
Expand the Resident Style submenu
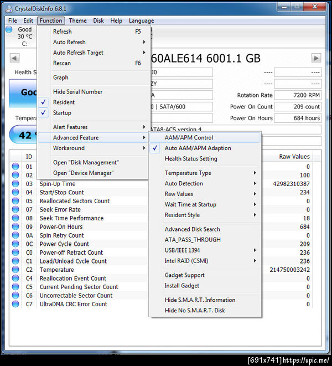(205, 215)
